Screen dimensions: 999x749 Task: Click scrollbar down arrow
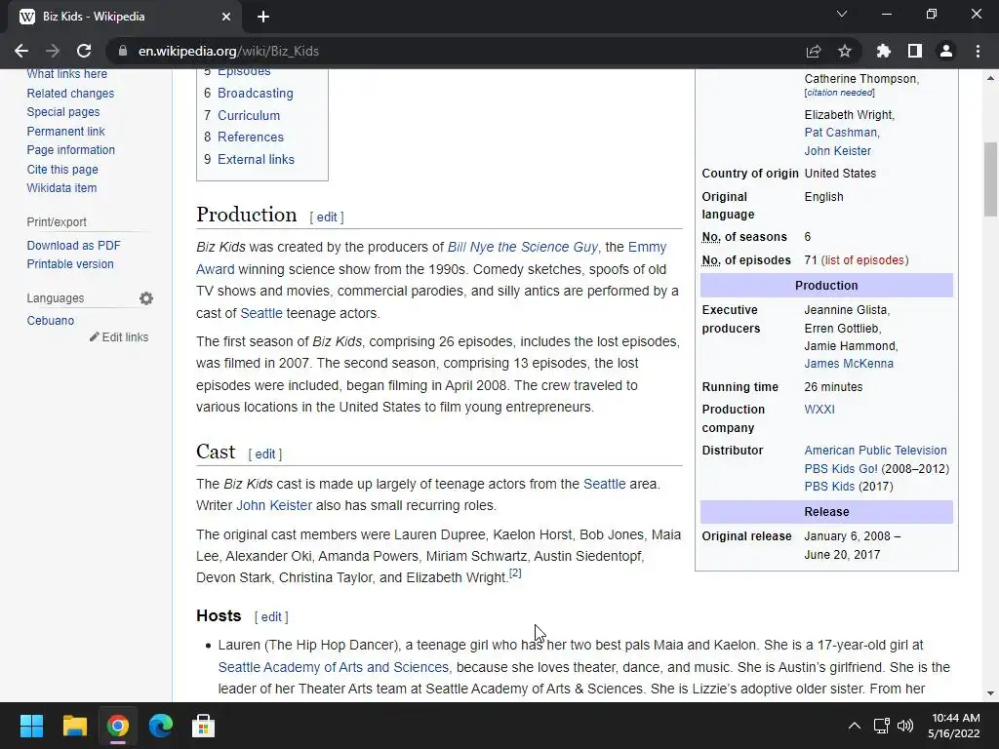990,693
